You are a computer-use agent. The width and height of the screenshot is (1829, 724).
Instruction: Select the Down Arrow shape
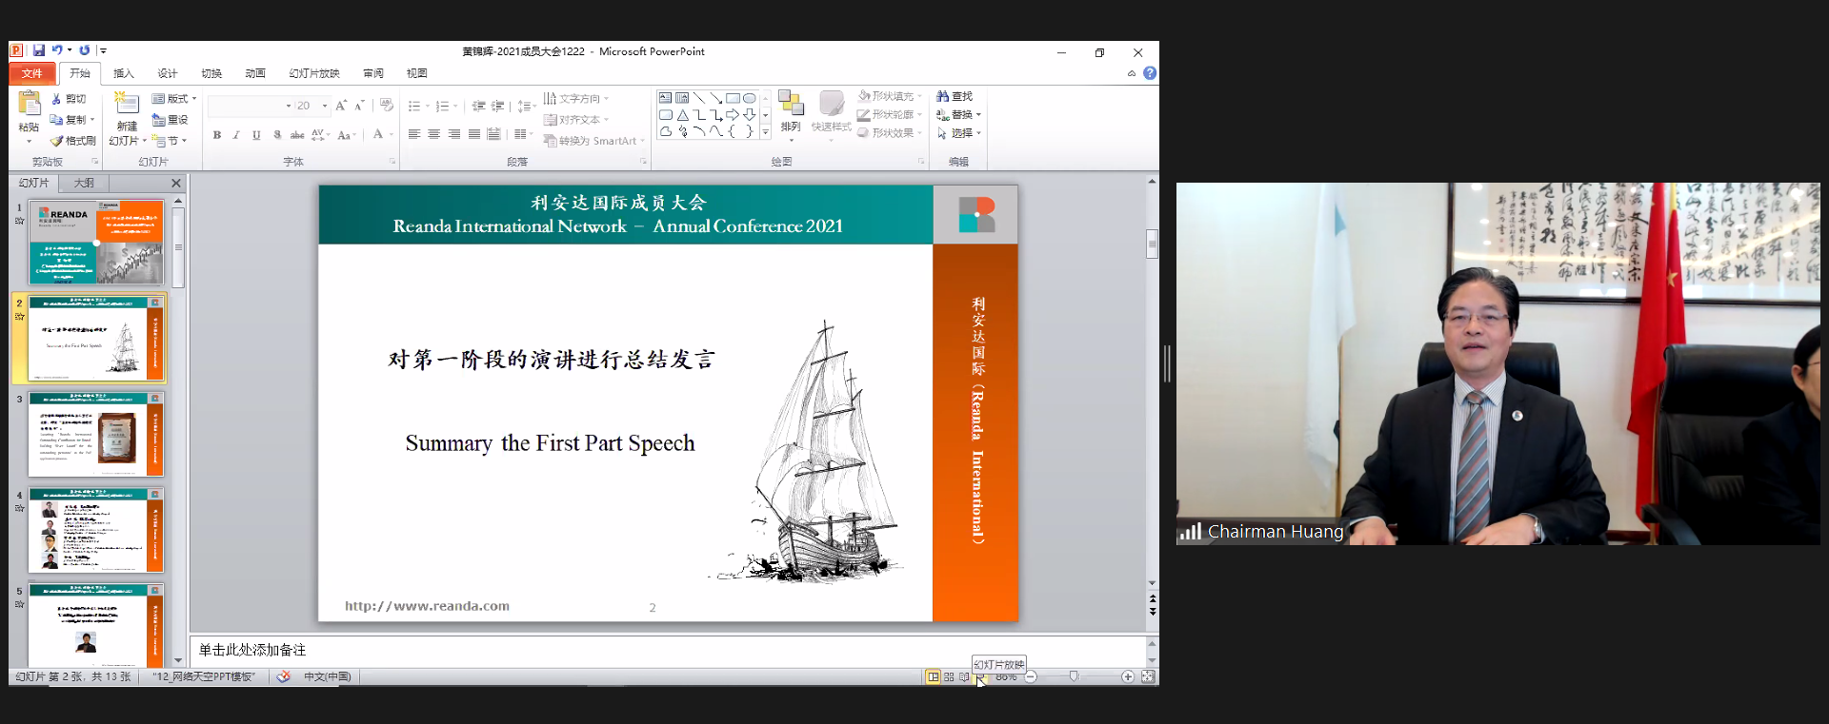pyautogui.click(x=750, y=115)
